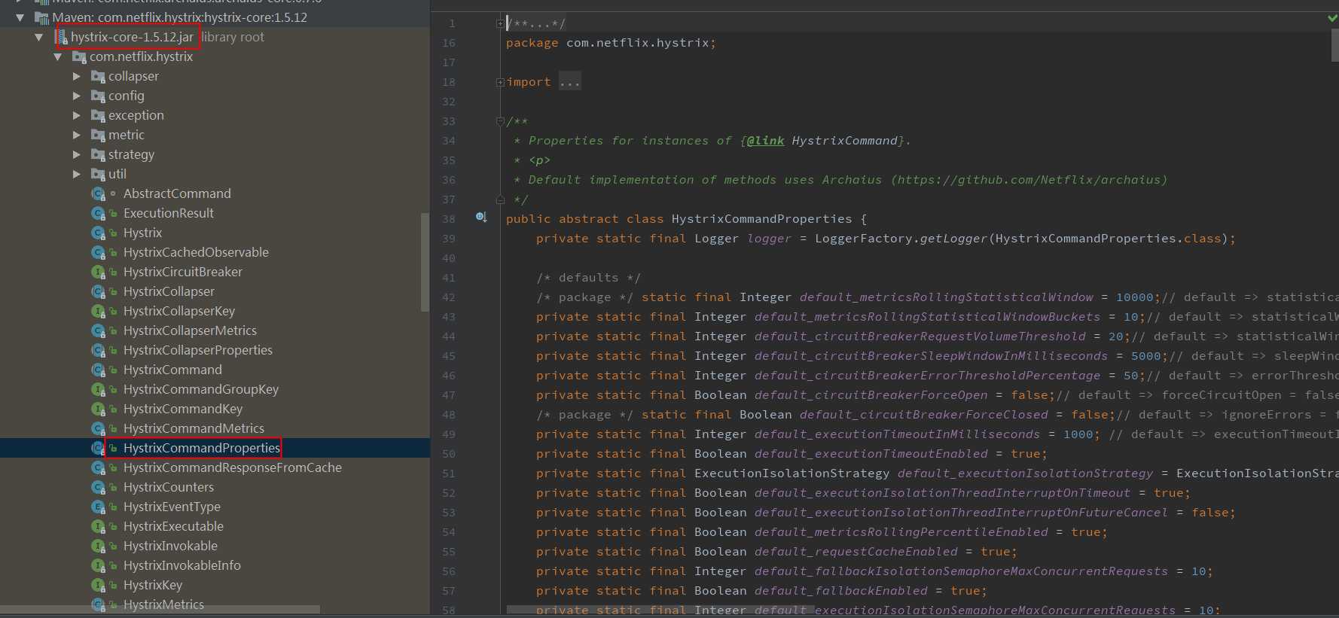Viewport: 1339px width, 618px height.
Task: Click the config folder icon
Action: pos(98,96)
